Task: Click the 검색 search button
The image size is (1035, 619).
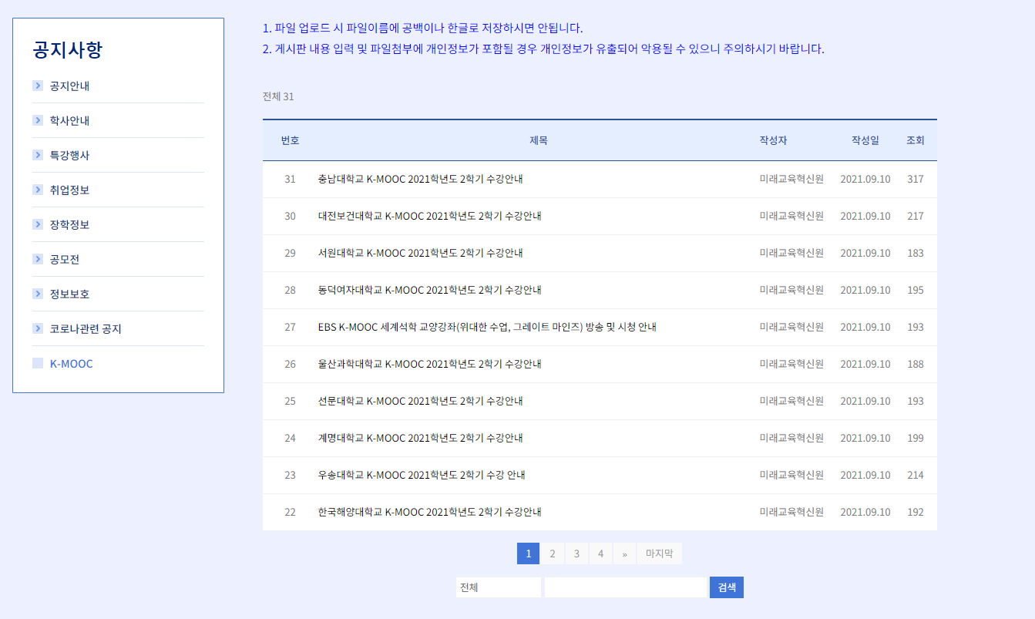Action: pyautogui.click(x=727, y=587)
